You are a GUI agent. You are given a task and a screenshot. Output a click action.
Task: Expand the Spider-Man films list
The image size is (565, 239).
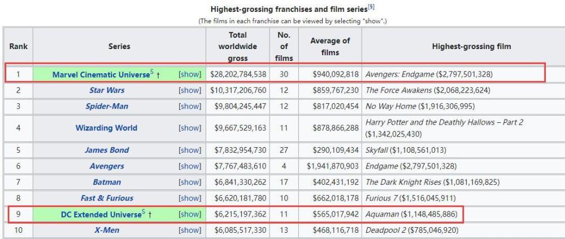click(x=190, y=107)
